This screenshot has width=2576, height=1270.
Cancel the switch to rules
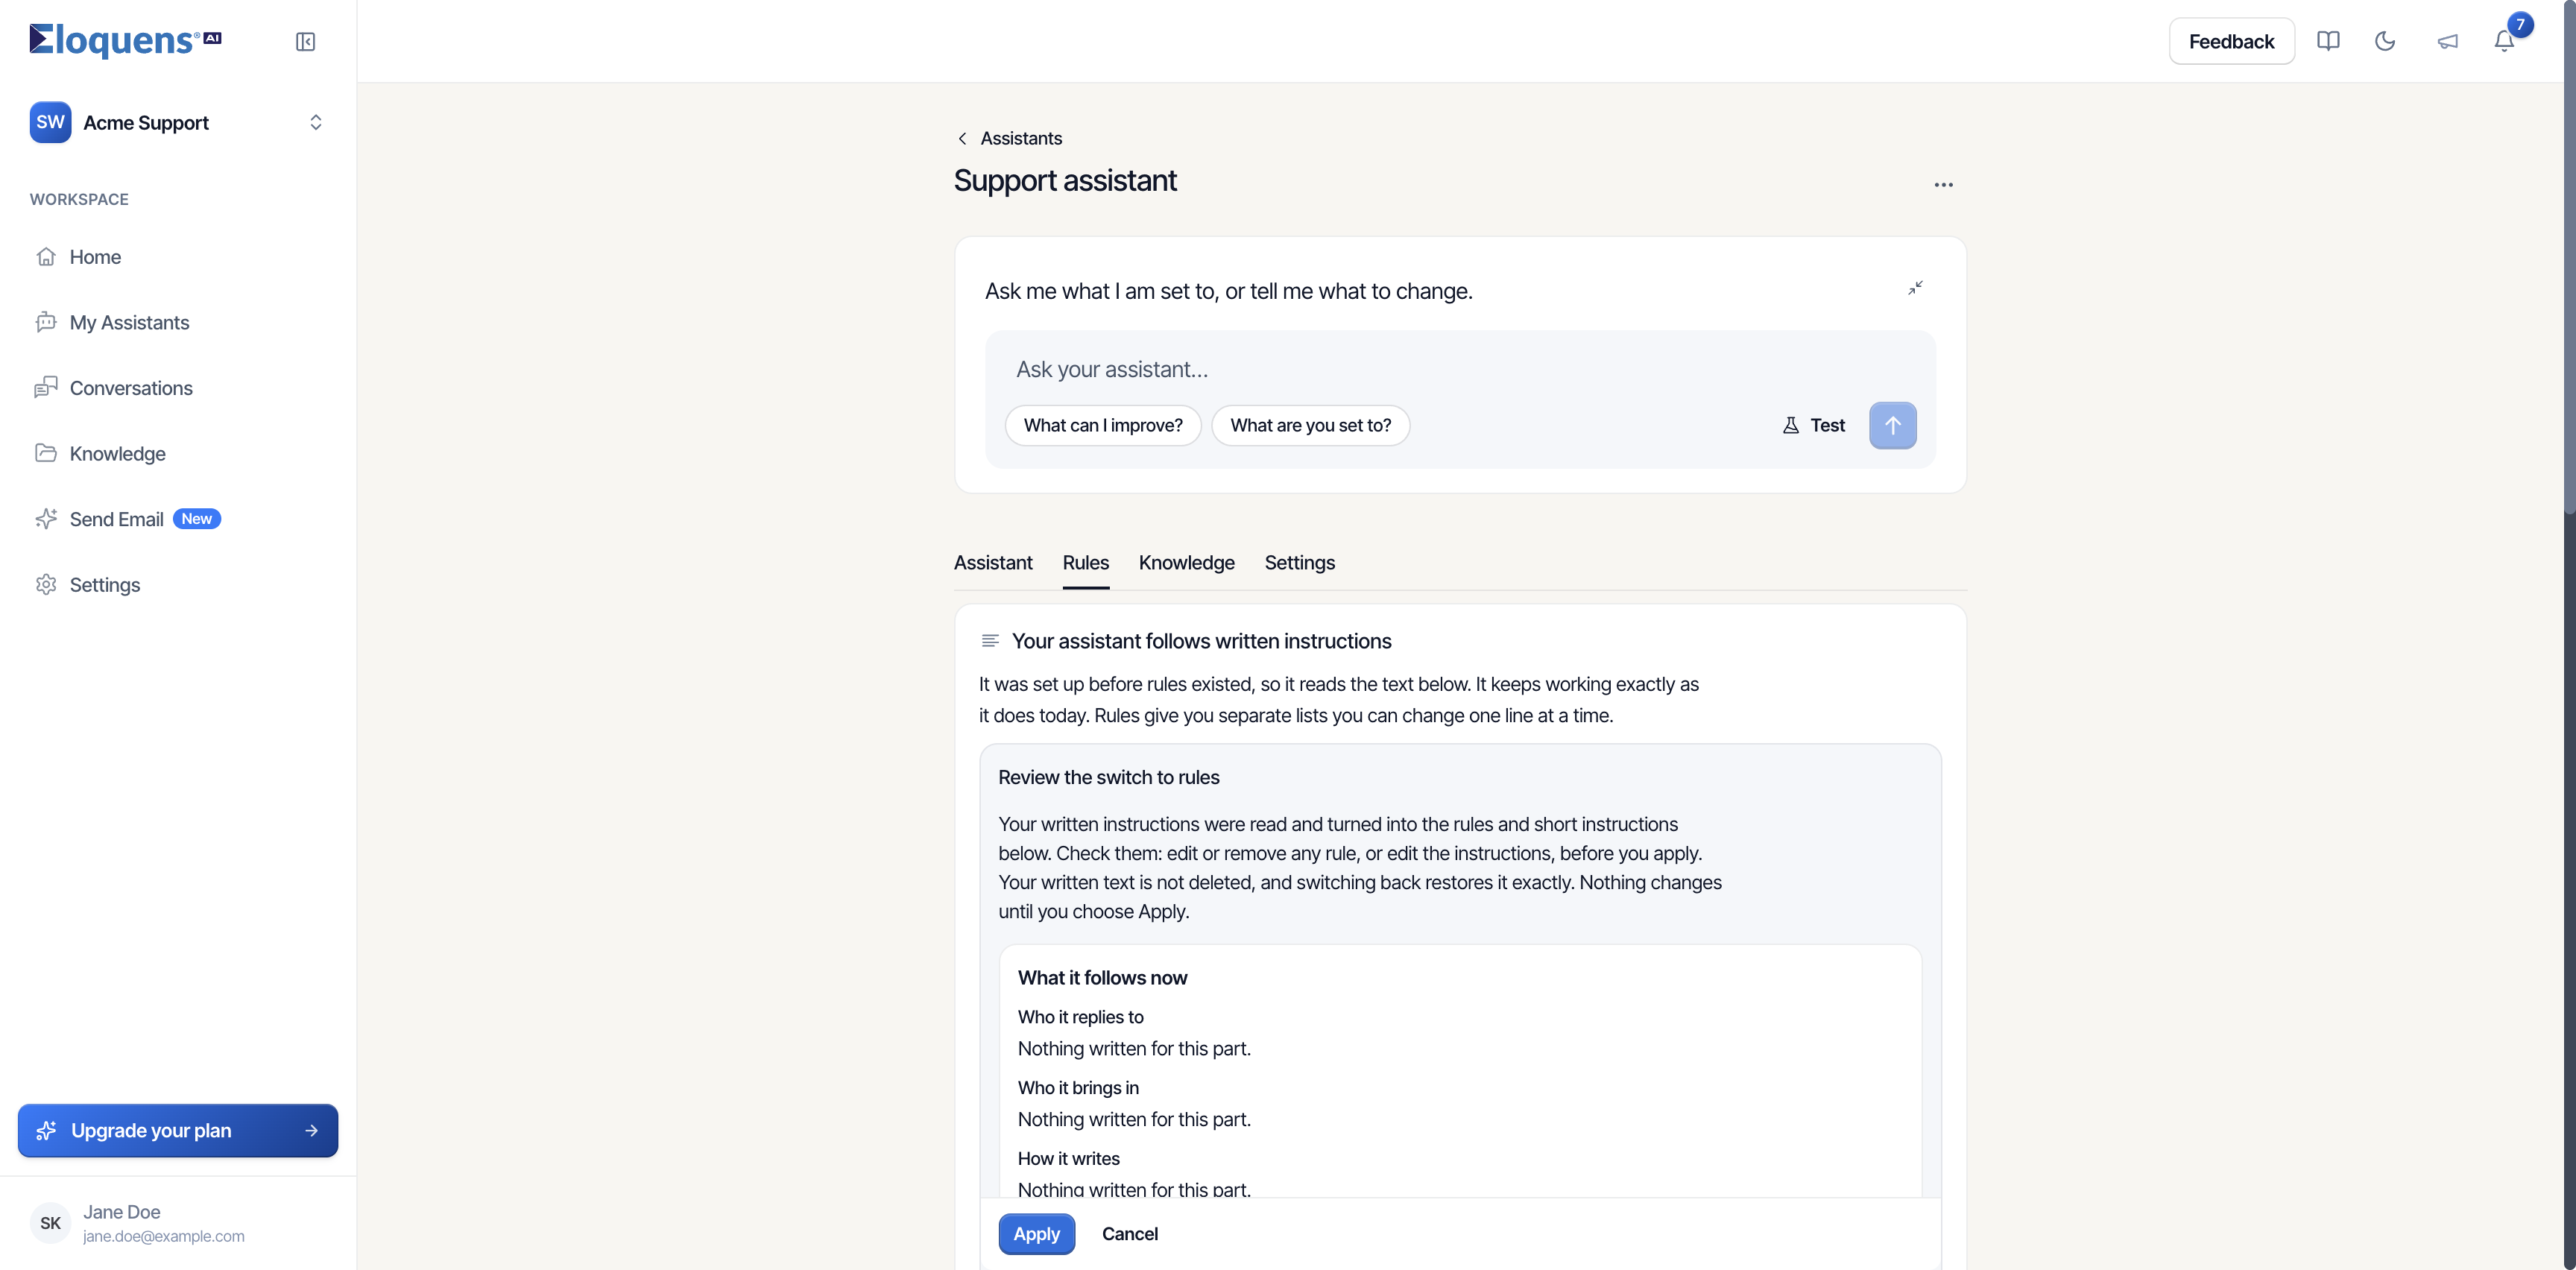pos(1129,1234)
